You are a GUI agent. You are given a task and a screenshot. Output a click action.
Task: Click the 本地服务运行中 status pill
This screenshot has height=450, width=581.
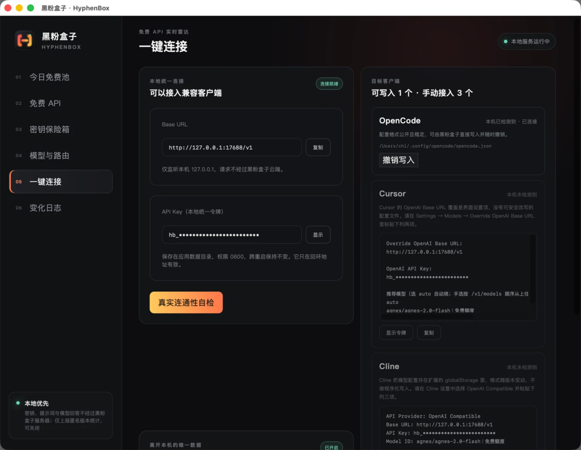(527, 42)
